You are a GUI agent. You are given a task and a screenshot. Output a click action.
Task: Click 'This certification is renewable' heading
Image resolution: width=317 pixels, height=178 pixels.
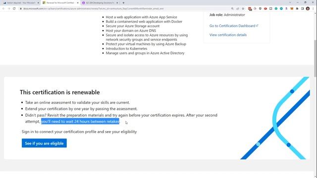pos(59,92)
